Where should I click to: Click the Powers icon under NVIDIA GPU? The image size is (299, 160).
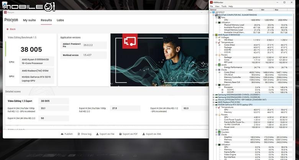219,115
